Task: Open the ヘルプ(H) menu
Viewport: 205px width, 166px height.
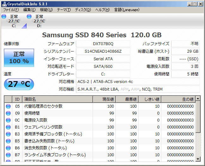Action: tap(102, 10)
